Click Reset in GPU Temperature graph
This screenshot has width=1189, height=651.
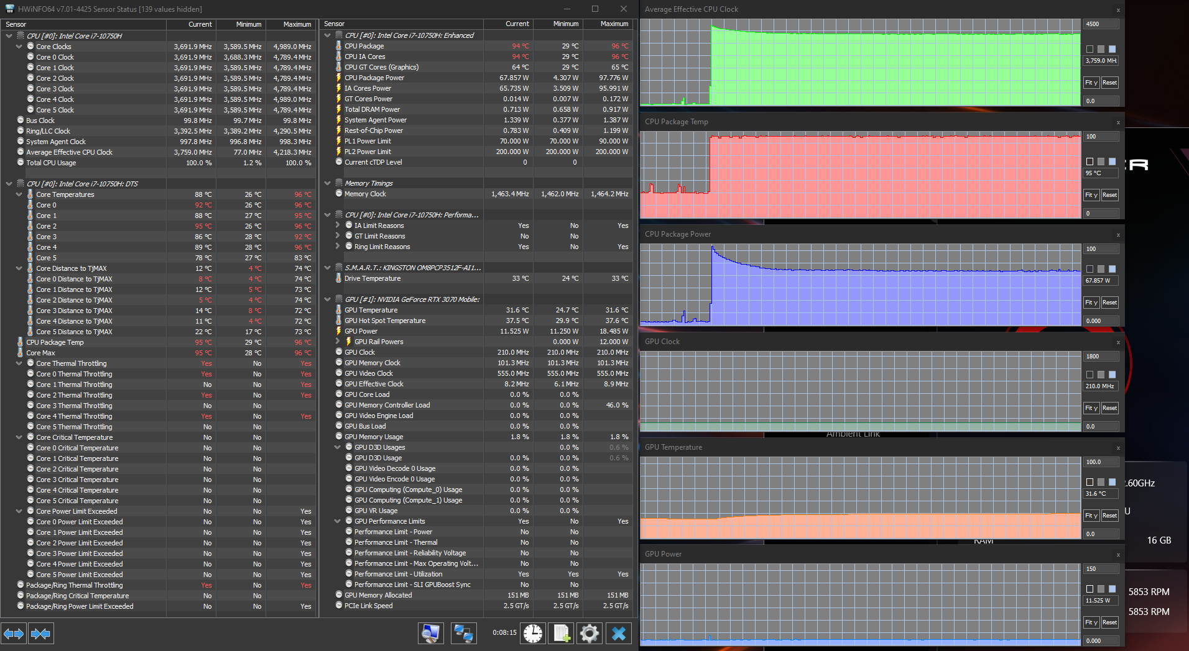pyautogui.click(x=1109, y=516)
